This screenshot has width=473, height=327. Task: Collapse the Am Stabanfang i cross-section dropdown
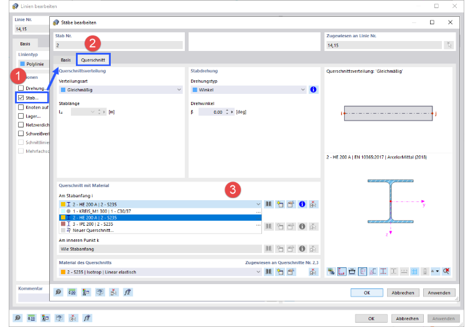[258, 205]
